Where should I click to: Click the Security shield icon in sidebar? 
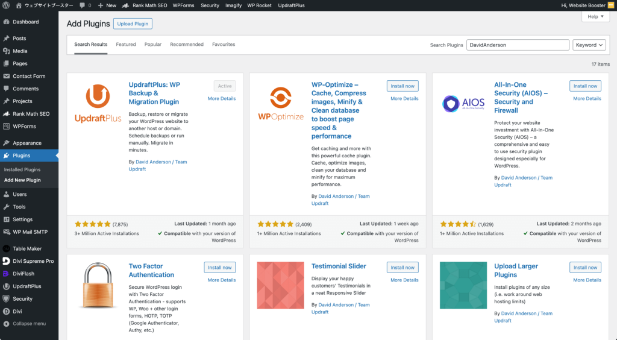coord(6,299)
